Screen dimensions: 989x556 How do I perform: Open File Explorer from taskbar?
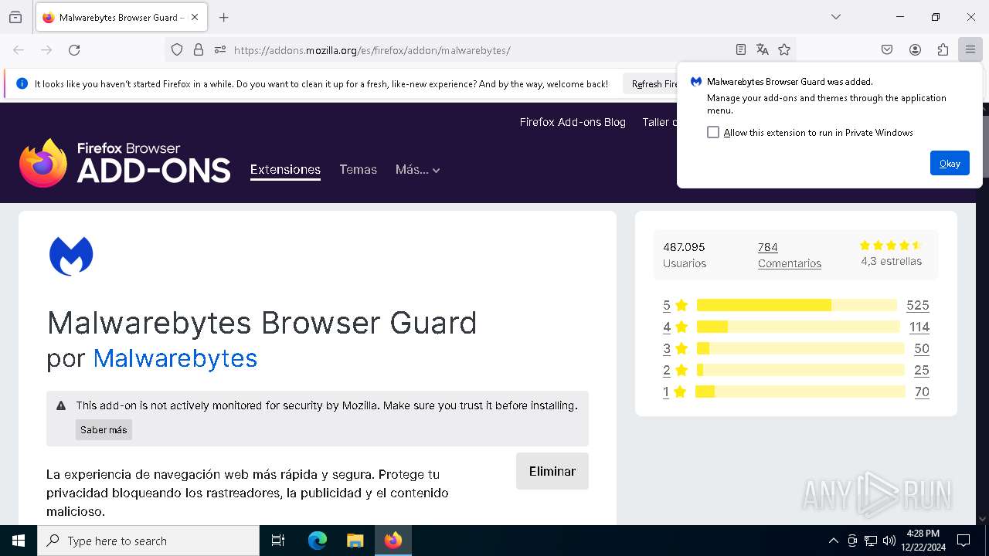[x=355, y=541]
